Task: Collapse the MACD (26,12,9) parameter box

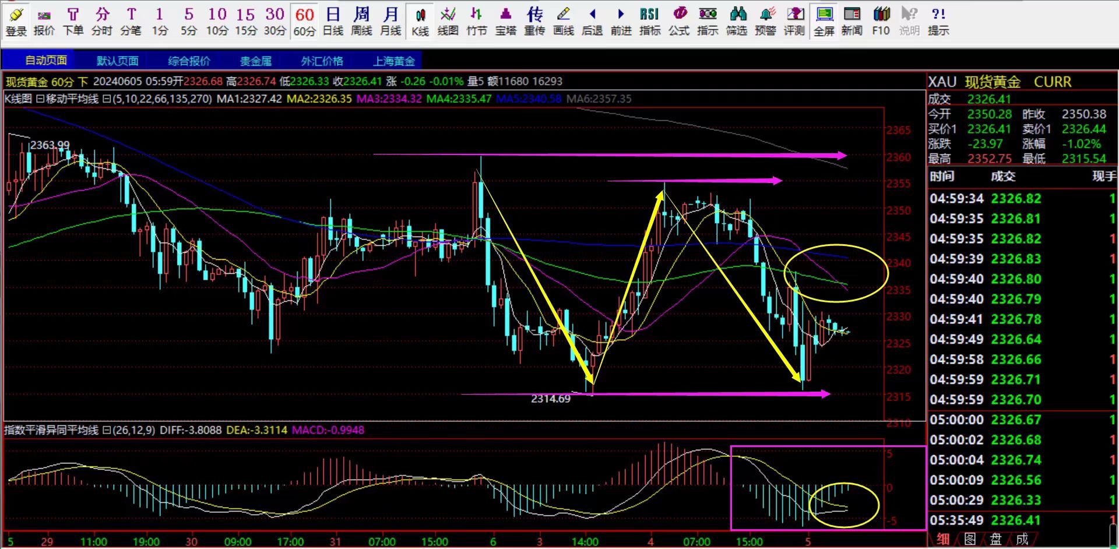Action: 107,431
